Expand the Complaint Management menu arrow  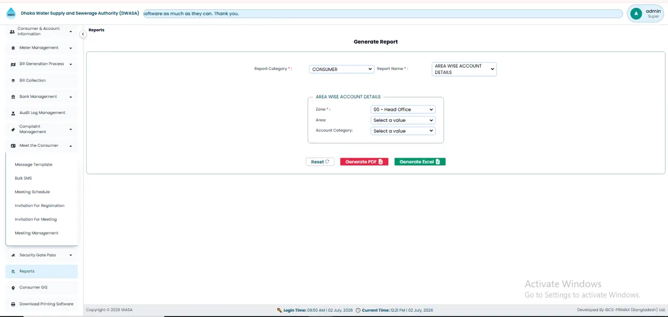point(70,129)
